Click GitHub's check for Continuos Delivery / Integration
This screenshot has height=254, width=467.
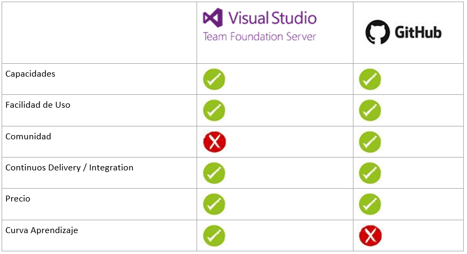pyautogui.click(x=370, y=173)
